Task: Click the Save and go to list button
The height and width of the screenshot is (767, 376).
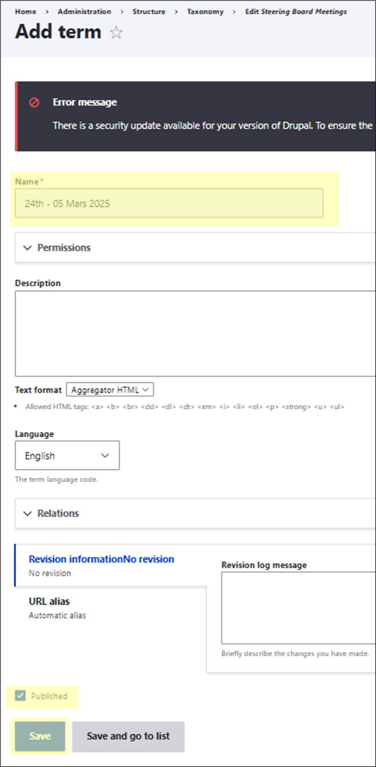Action: pos(128,736)
